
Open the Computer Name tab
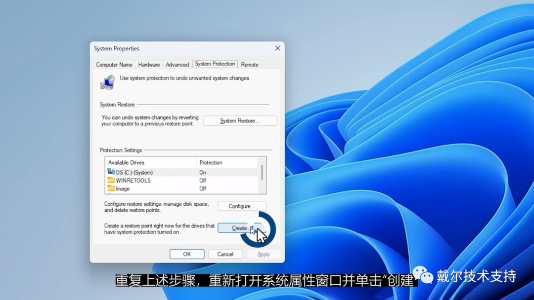click(x=114, y=65)
